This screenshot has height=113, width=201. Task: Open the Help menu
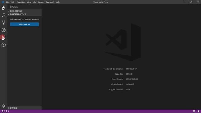(x=58, y=2)
